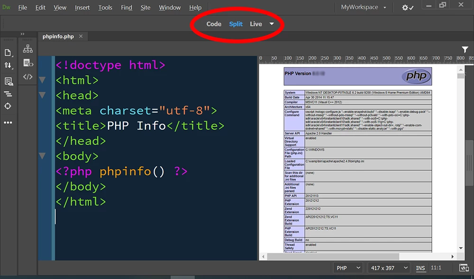Click the Format Source Code icon
474x279 pixels.
click(x=8, y=94)
